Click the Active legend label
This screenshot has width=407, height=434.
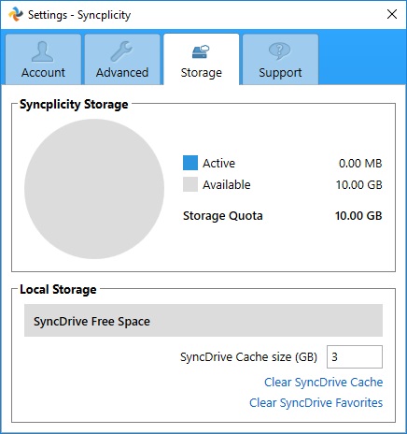218,163
